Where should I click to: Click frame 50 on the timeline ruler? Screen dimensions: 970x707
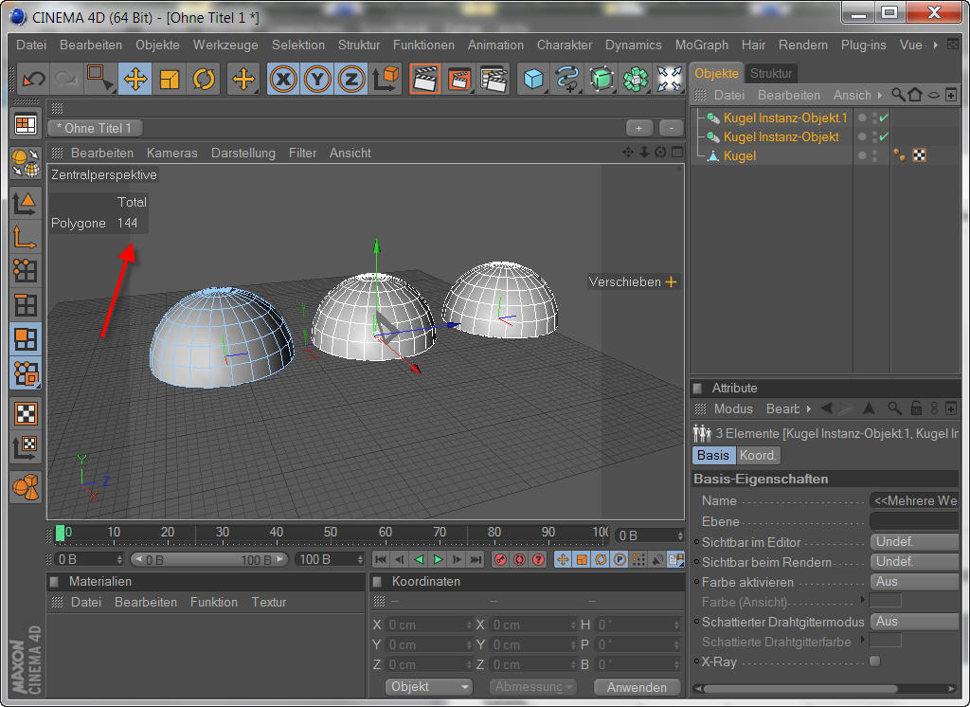(331, 533)
